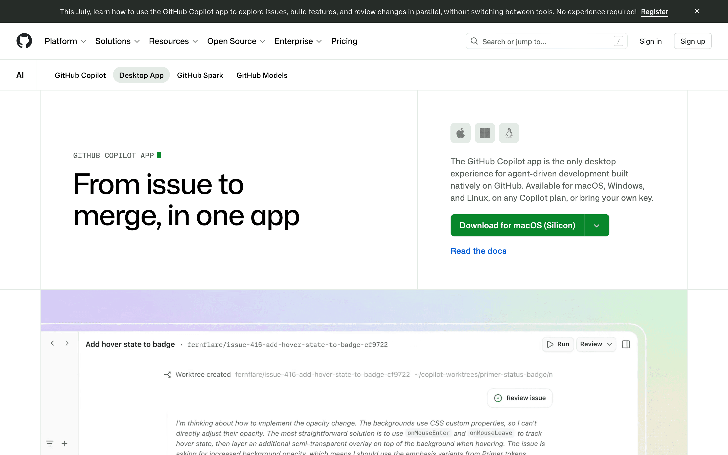
Task: Click Download for macOS (Silicon)
Action: [x=517, y=225]
